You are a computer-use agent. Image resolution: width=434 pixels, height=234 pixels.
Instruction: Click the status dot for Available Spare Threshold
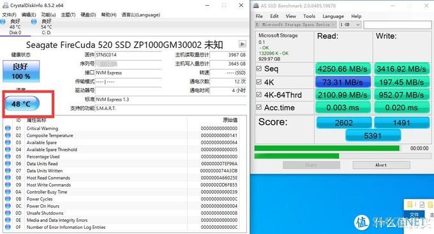[8, 149]
